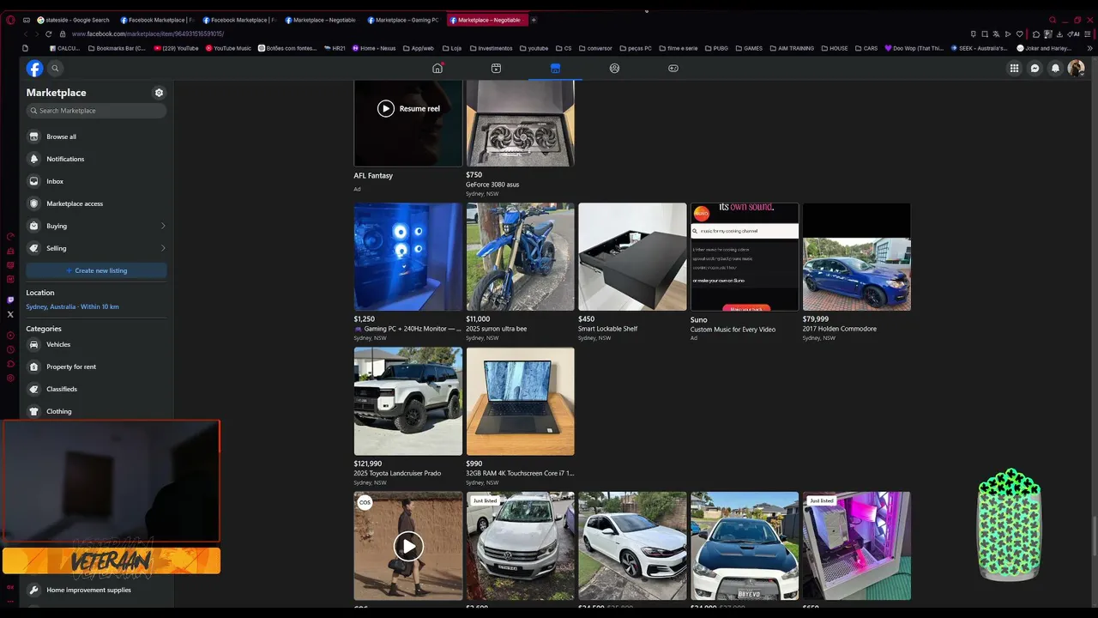Open Marketplace access page

point(96,203)
